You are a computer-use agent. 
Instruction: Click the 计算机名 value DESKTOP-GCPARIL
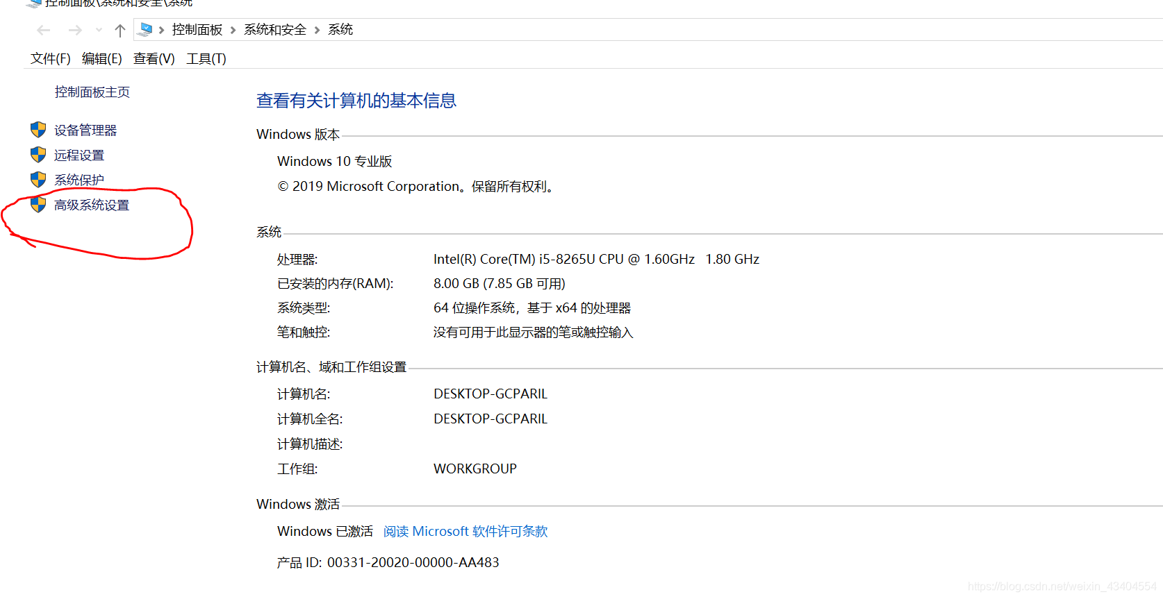coord(490,394)
